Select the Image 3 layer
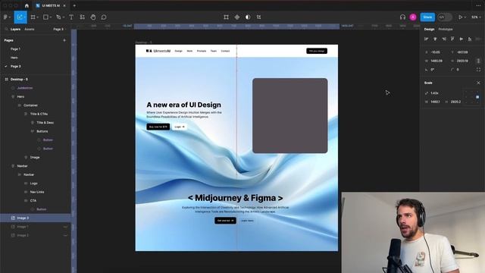This screenshot has width=485, height=273. 36,218
